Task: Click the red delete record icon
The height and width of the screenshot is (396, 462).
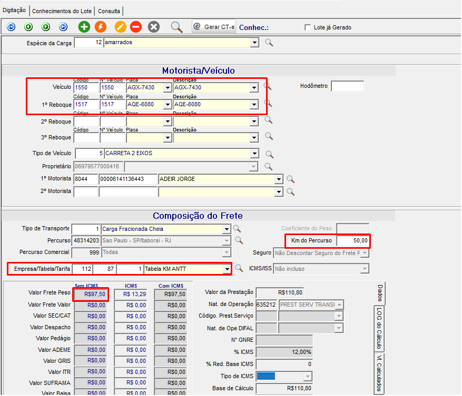Action: tap(135, 26)
